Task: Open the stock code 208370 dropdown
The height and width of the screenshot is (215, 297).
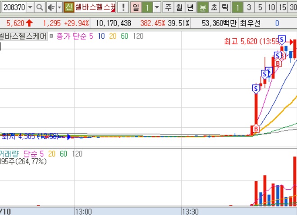Action: pos(30,7)
